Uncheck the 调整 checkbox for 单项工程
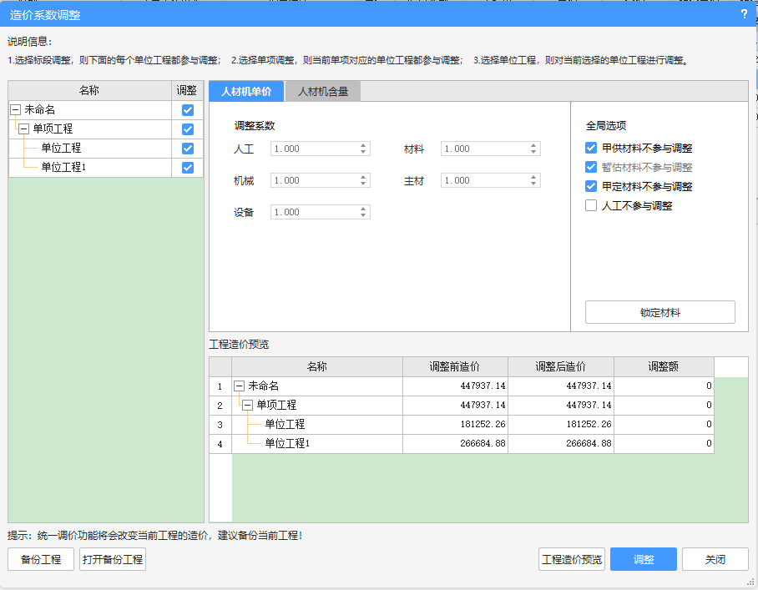The height and width of the screenshot is (590, 758). tap(188, 129)
